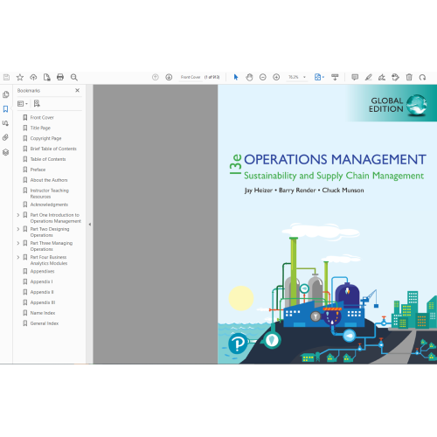Add the document to starred favorites
Image resolution: width=437 pixels, height=437 pixels.
20,77
